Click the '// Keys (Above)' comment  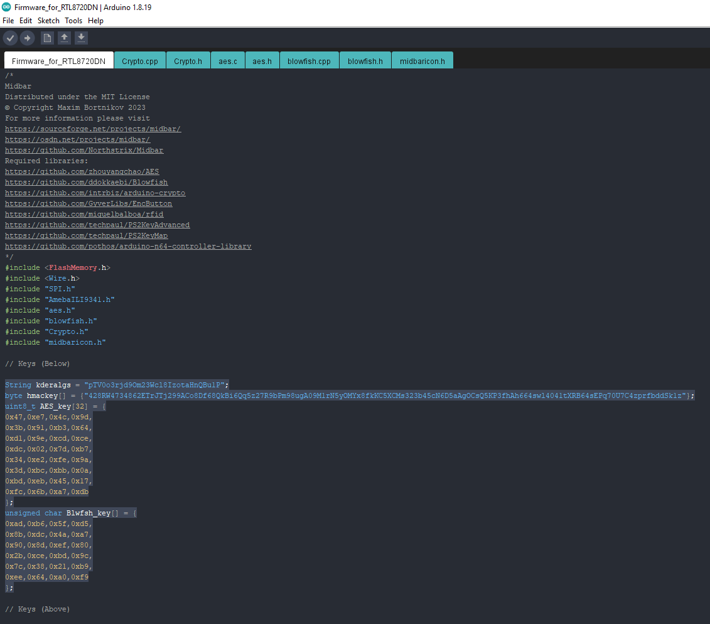(x=38, y=609)
